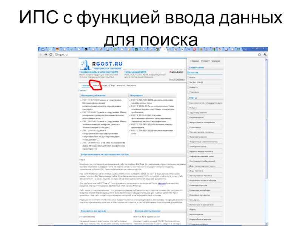Open the Безопасность category
Viewport: 302px width, 226px height.
pyautogui.click(x=205, y=118)
